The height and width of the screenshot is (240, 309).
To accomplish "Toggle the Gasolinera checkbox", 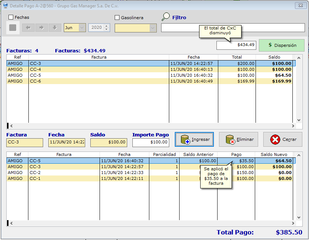I will click(117, 17).
